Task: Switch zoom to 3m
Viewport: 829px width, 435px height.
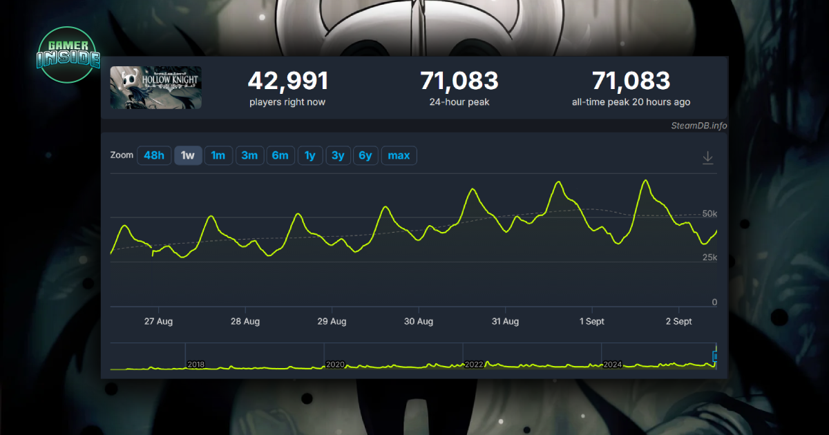Action: [x=249, y=155]
